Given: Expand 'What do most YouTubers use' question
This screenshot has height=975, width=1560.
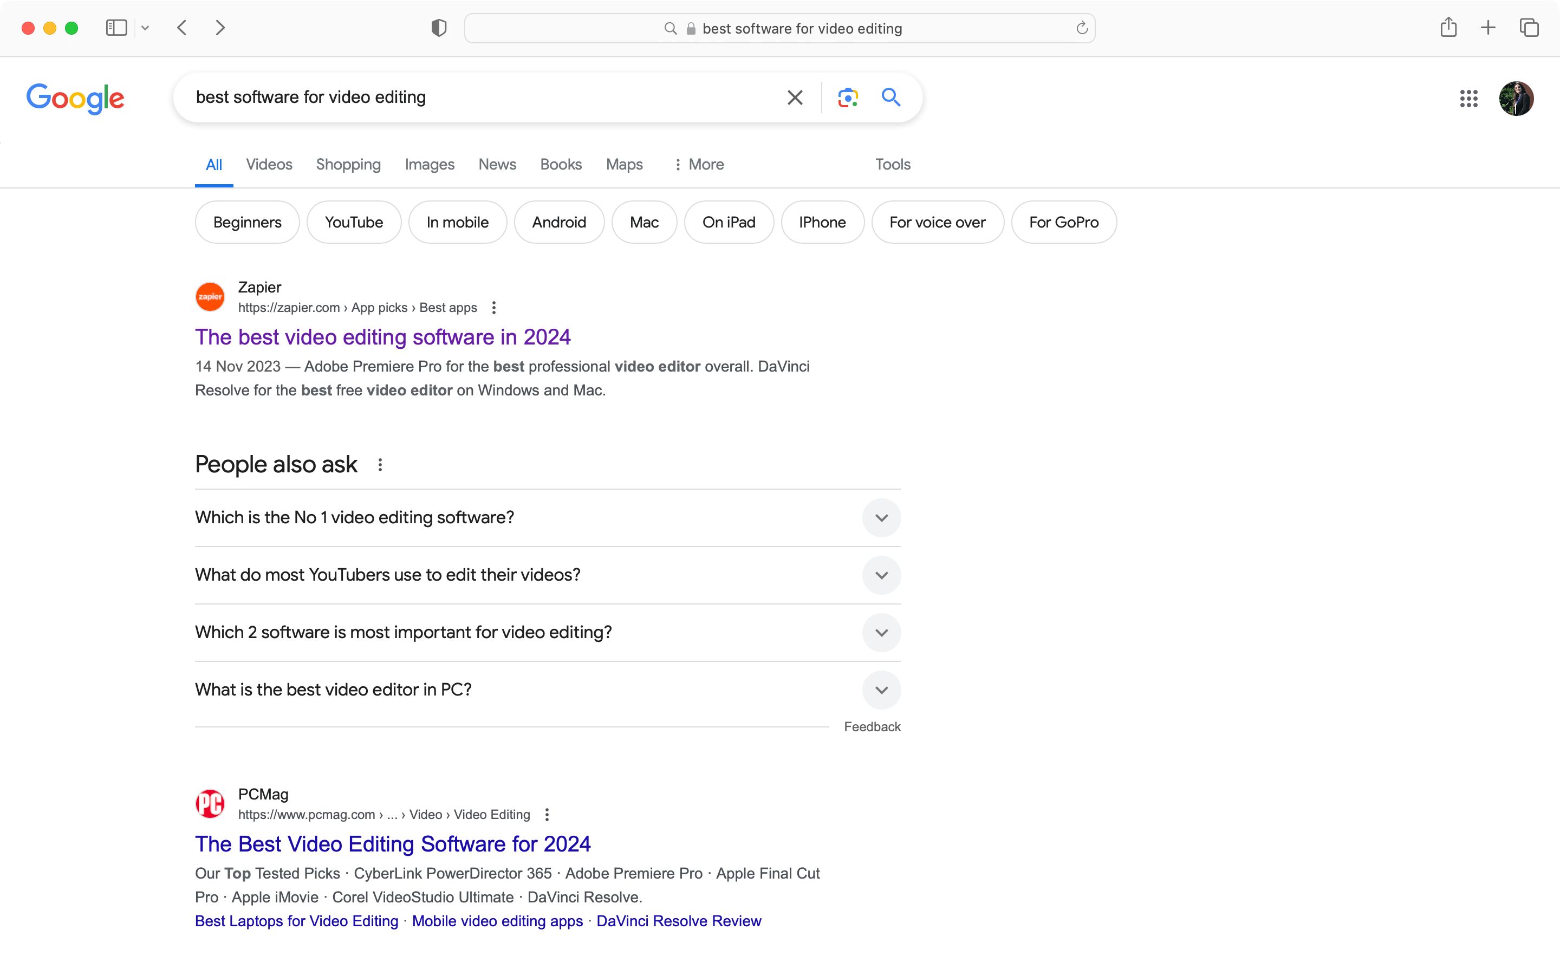Looking at the screenshot, I should coord(548,575).
